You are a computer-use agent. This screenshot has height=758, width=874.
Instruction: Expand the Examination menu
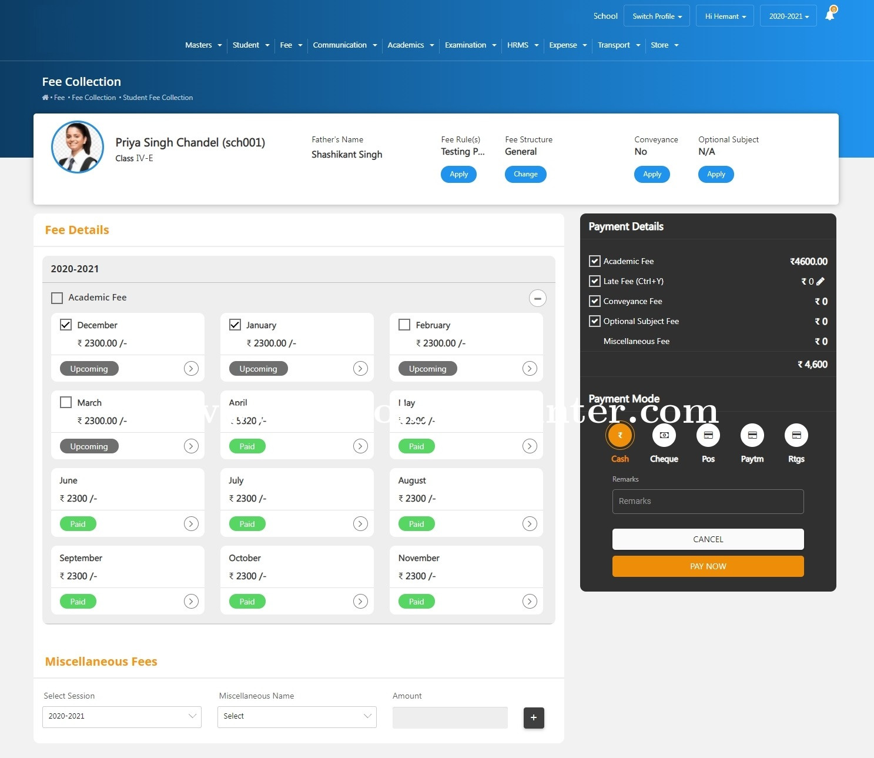[x=471, y=45]
